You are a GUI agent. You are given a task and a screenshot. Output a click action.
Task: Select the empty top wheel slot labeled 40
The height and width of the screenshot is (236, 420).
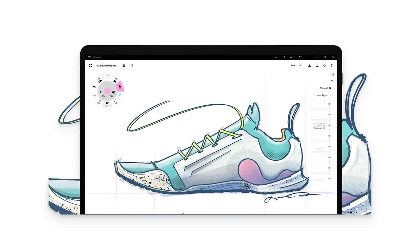pyautogui.click(x=107, y=77)
